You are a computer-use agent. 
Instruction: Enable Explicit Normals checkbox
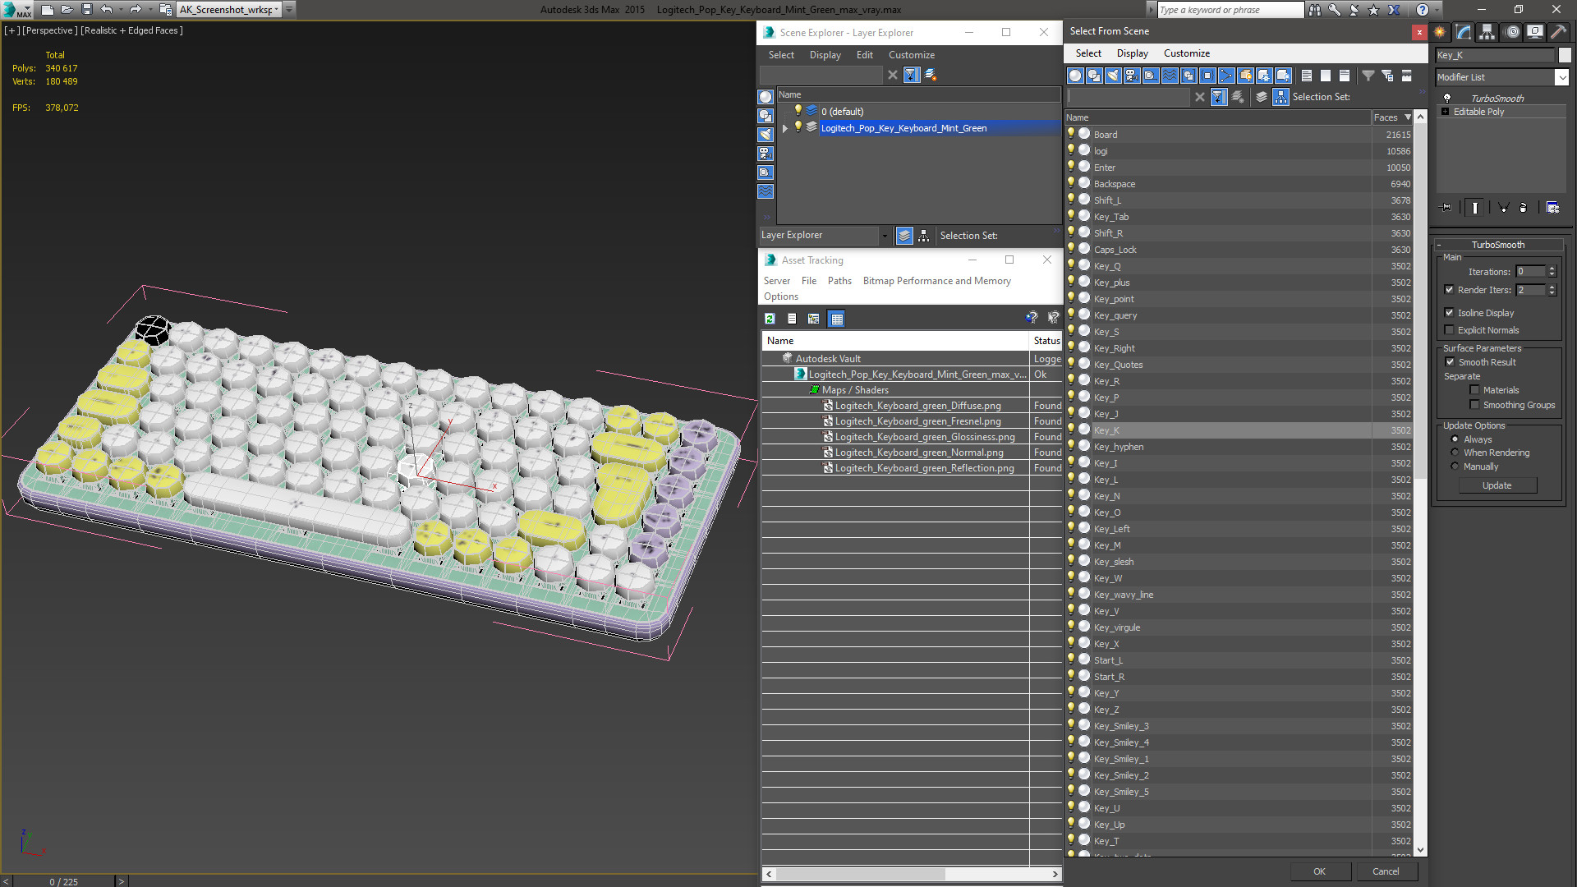tap(1449, 330)
